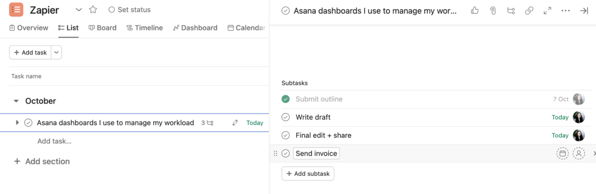Screen dimensions: 596x194
Task: Open the three-dot more actions menu
Action: pos(565,11)
